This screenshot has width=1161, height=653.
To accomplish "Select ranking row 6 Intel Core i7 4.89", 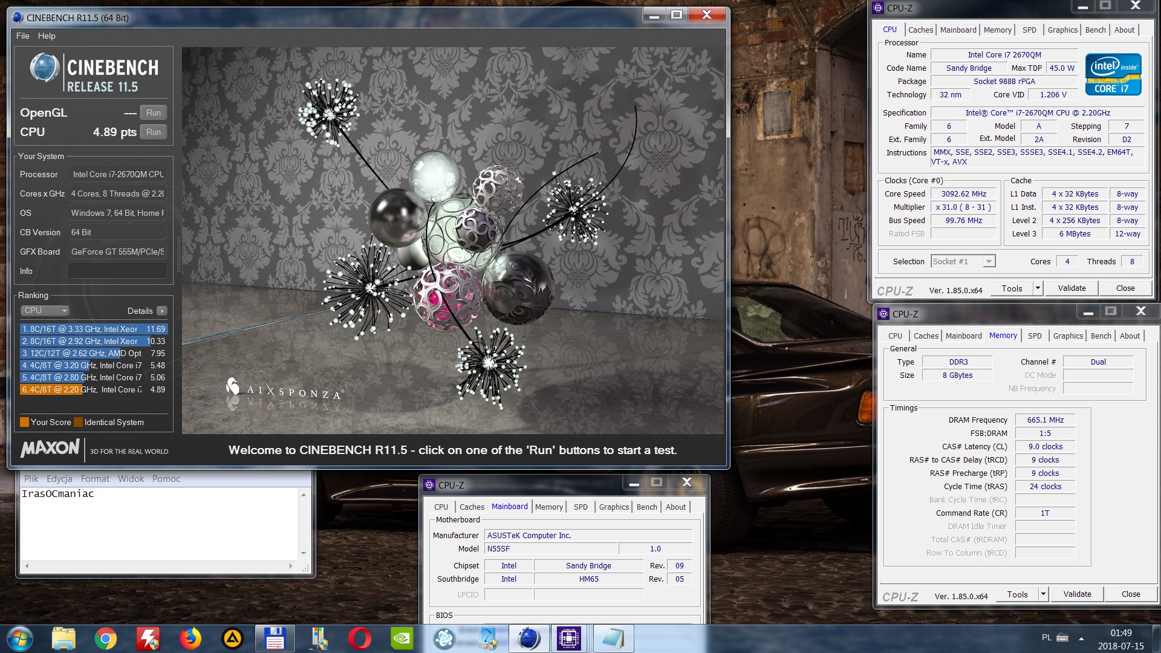I will [x=94, y=389].
